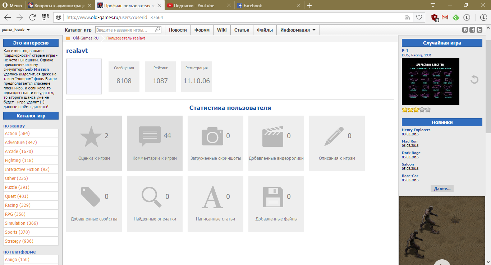Click the gray download extension icon

pyautogui.click(x=467, y=17)
